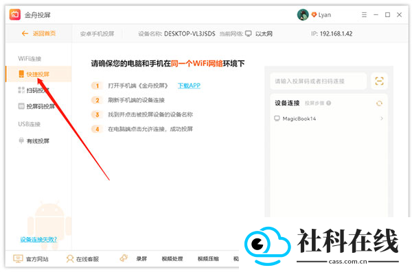The image size is (412, 272).
Task: Click step 1 text 打开手机端《金舟投屏》
Action: (138, 86)
